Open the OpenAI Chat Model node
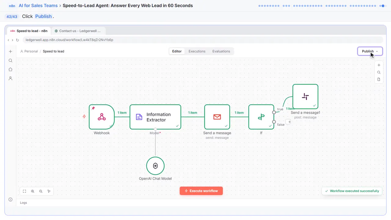This screenshot has height=220, width=391. (x=155, y=166)
